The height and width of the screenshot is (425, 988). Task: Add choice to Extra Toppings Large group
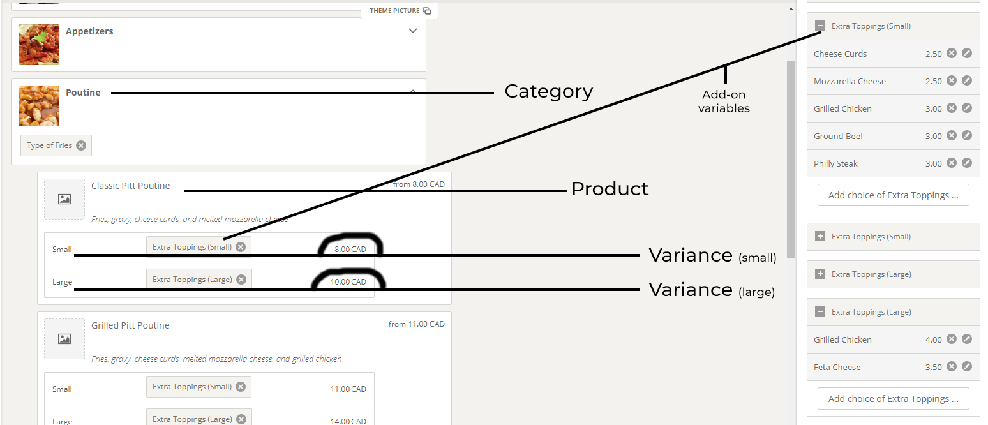[893, 399]
